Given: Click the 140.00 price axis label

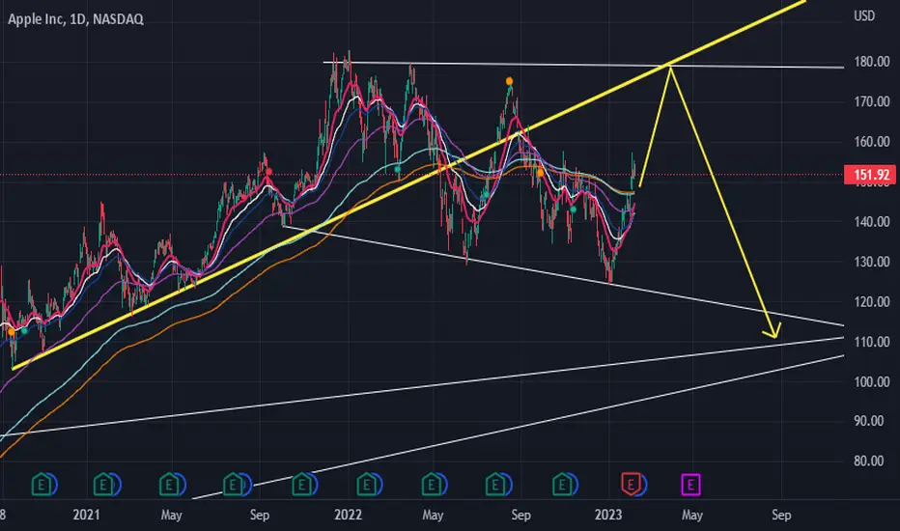Looking at the screenshot, I should (x=872, y=222).
